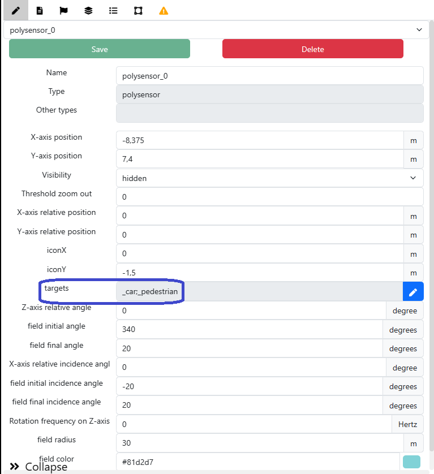Open the list view tab icon
434x474 pixels.
point(113,11)
